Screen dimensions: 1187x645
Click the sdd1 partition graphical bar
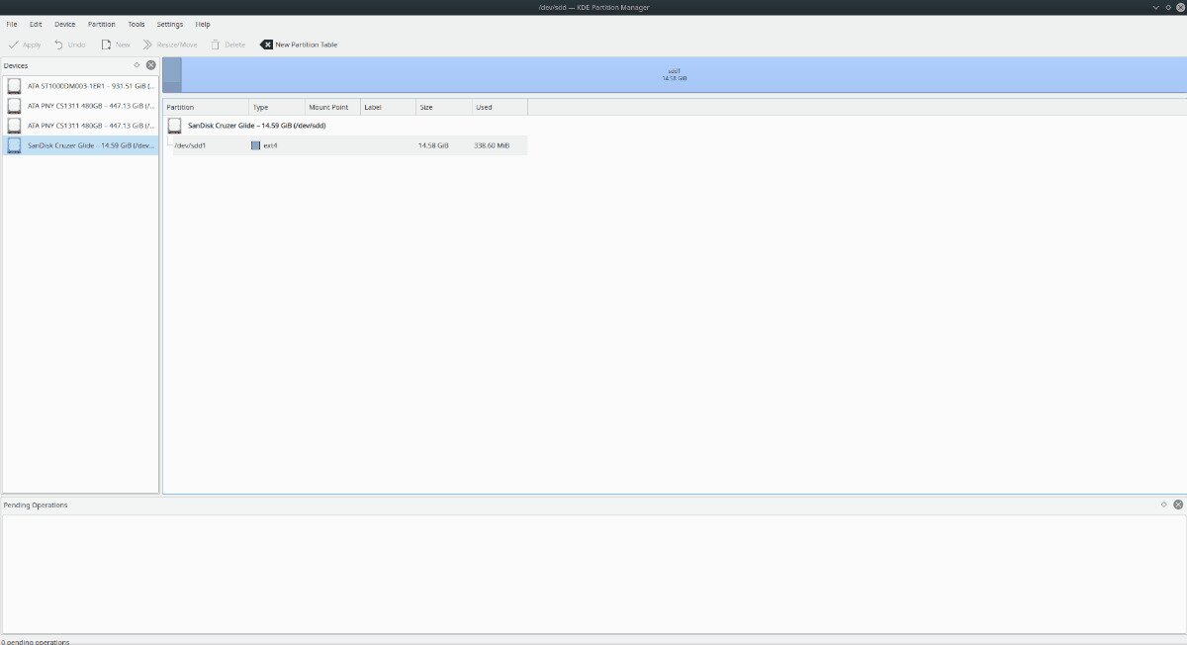coord(674,72)
